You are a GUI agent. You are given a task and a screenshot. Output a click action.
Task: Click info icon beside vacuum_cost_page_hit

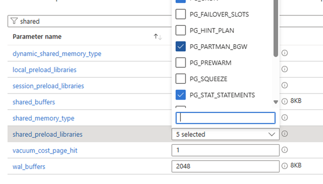(x=284, y=150)
